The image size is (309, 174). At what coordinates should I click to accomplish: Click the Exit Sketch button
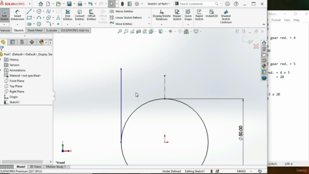[4, 15]
